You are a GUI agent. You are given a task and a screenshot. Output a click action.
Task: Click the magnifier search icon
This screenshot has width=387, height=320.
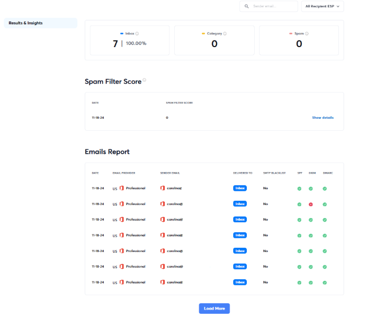(246, 6)
